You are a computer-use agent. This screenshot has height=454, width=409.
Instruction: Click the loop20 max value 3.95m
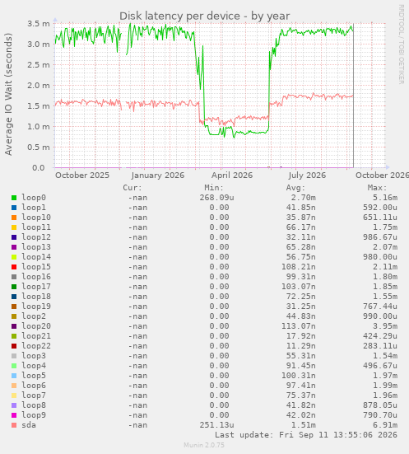(385, 326)
